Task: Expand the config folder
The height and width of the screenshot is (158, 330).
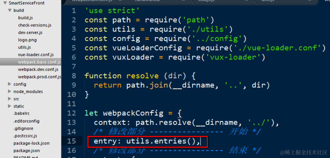Action: (x=10, y=84)
